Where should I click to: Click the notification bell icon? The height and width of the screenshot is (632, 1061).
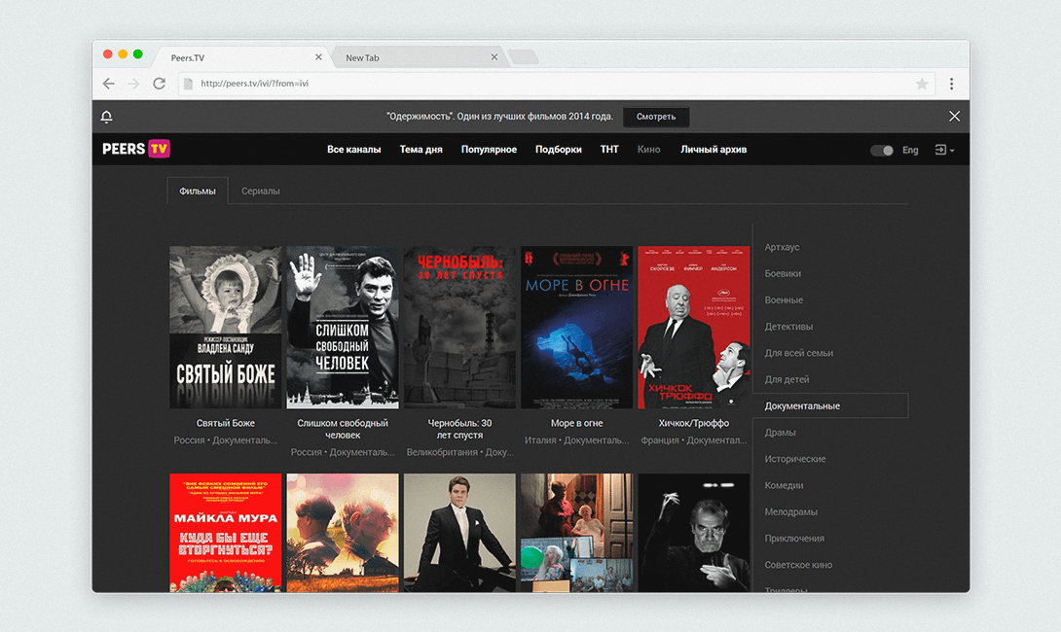point(106,117)
